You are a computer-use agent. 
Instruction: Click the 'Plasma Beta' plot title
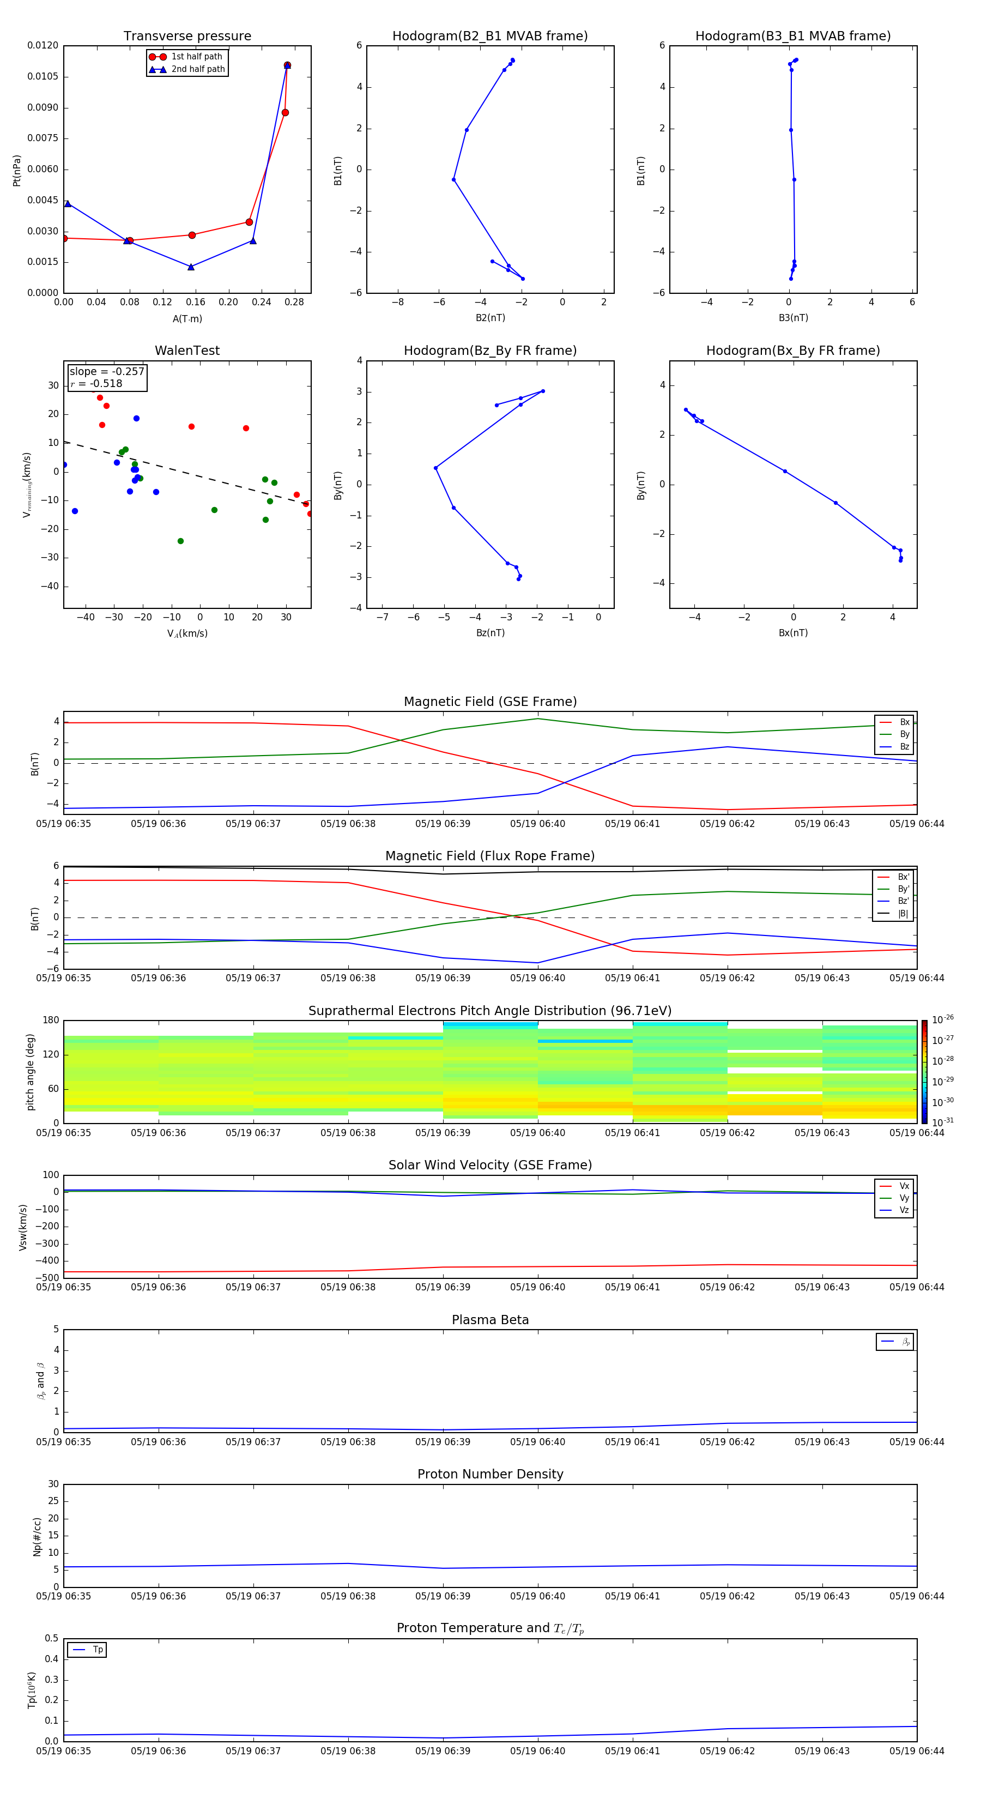(490, 1320)
